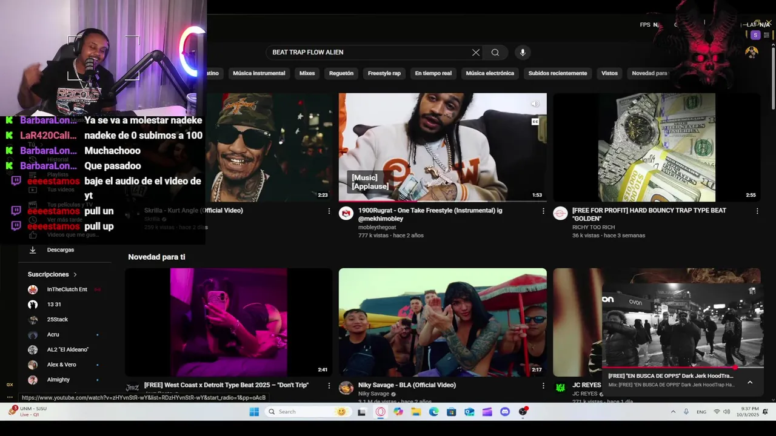Open the browser hamburger menu icon
This screenshot has height=436, width=776.
(x=766, y=35)
